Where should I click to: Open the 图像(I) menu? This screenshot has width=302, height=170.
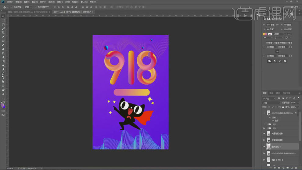tap(26, 2)
